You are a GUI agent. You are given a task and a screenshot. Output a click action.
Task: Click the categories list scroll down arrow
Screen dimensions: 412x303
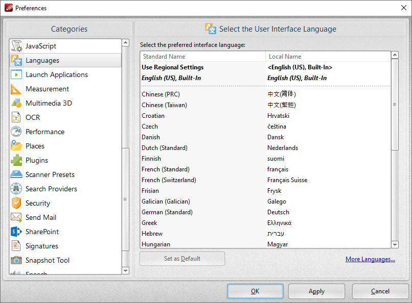coord(126,271)
